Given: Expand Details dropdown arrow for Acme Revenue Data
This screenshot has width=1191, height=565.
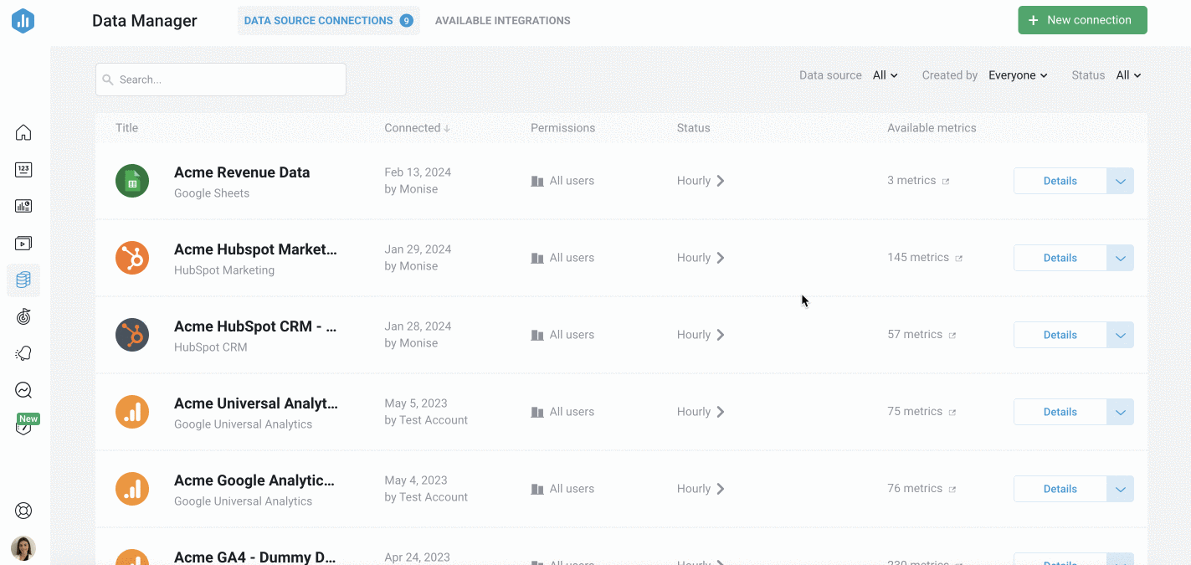Looking at the screenshot, I should (x=1121, y=181).
